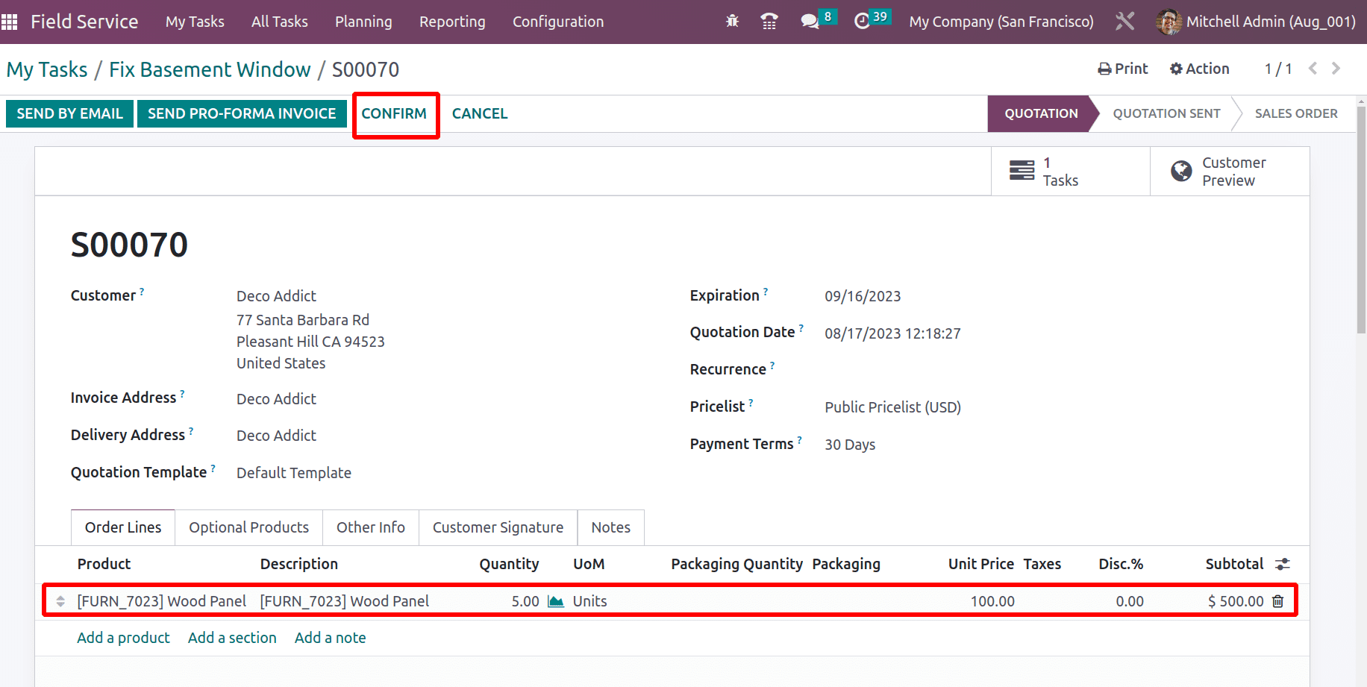Open the Reporting menu
The width and height of the screenshot is (1367, 687).
pyautogui.click(x=452, y=22)
